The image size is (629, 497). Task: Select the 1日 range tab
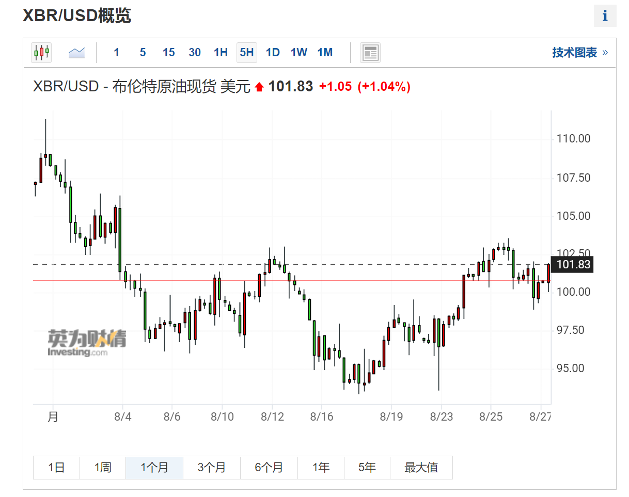(56, 468)
